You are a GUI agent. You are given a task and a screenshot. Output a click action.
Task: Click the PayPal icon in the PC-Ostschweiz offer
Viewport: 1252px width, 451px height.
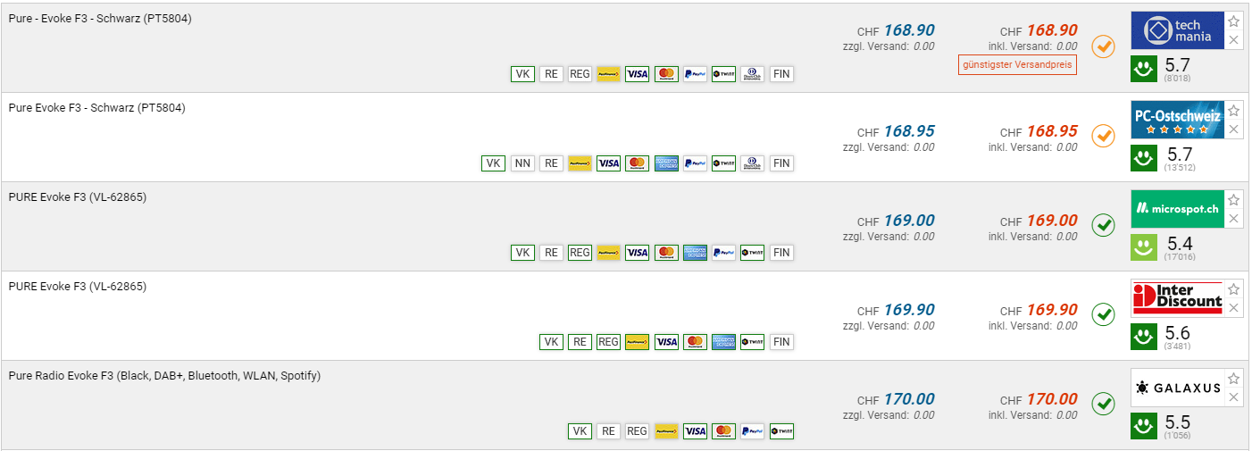[x=695, y=163]
